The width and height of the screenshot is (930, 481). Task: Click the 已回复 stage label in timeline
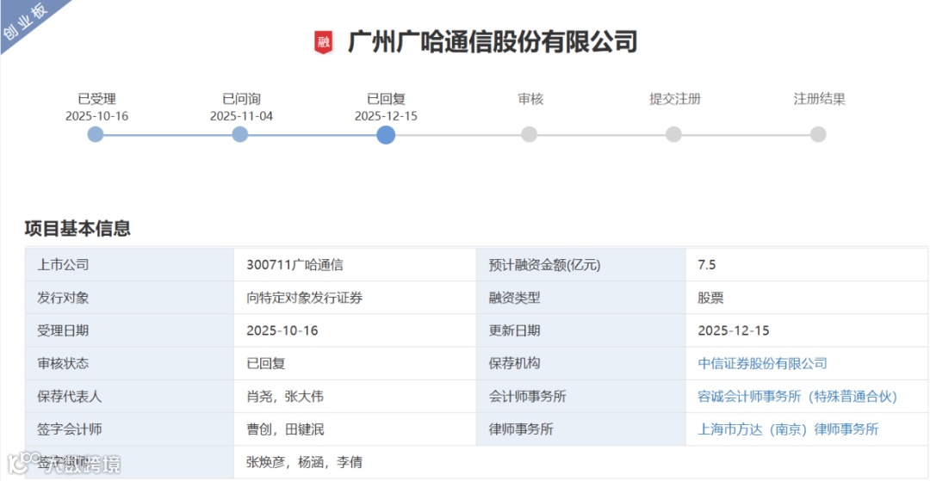pos(386,99)
